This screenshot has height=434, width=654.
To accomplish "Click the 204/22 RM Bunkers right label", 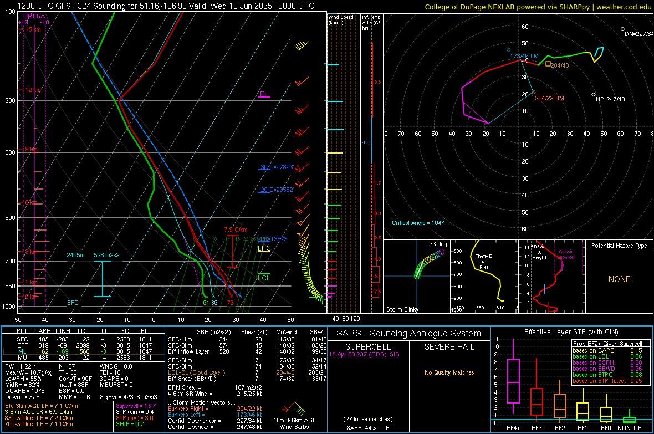I will click(x=549, y=99).
